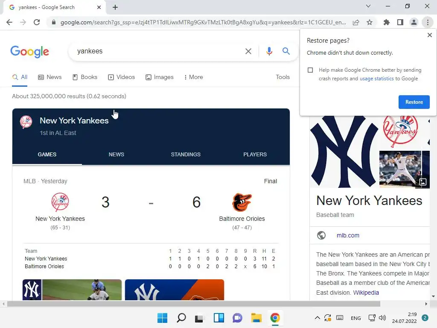The width and height of the screenshot is (437, 328).
Task: Toggle the Chrome side panel
Action: (400, 22)
